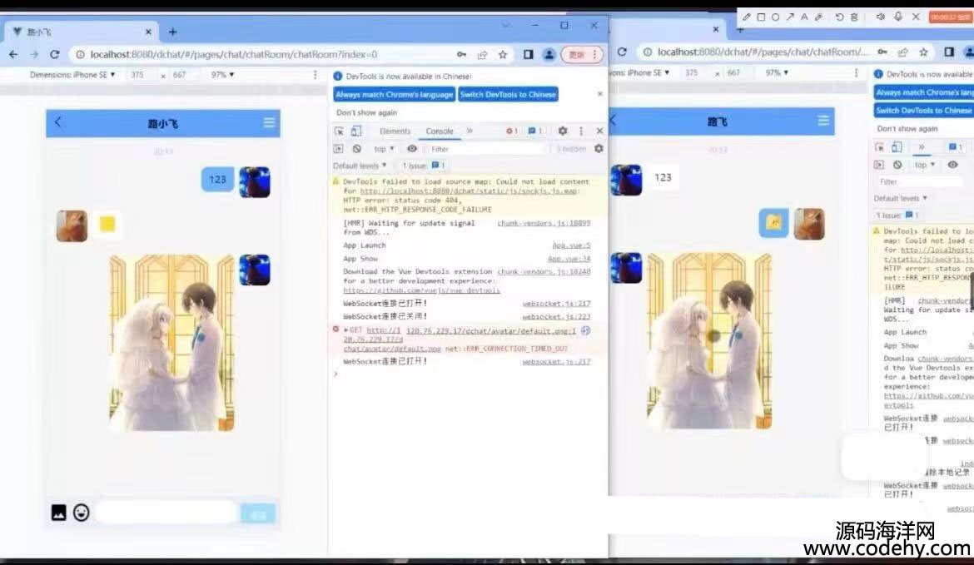Click undo in the recording toolbar
The image size is (974, 565).
click(x=839, y=17)
